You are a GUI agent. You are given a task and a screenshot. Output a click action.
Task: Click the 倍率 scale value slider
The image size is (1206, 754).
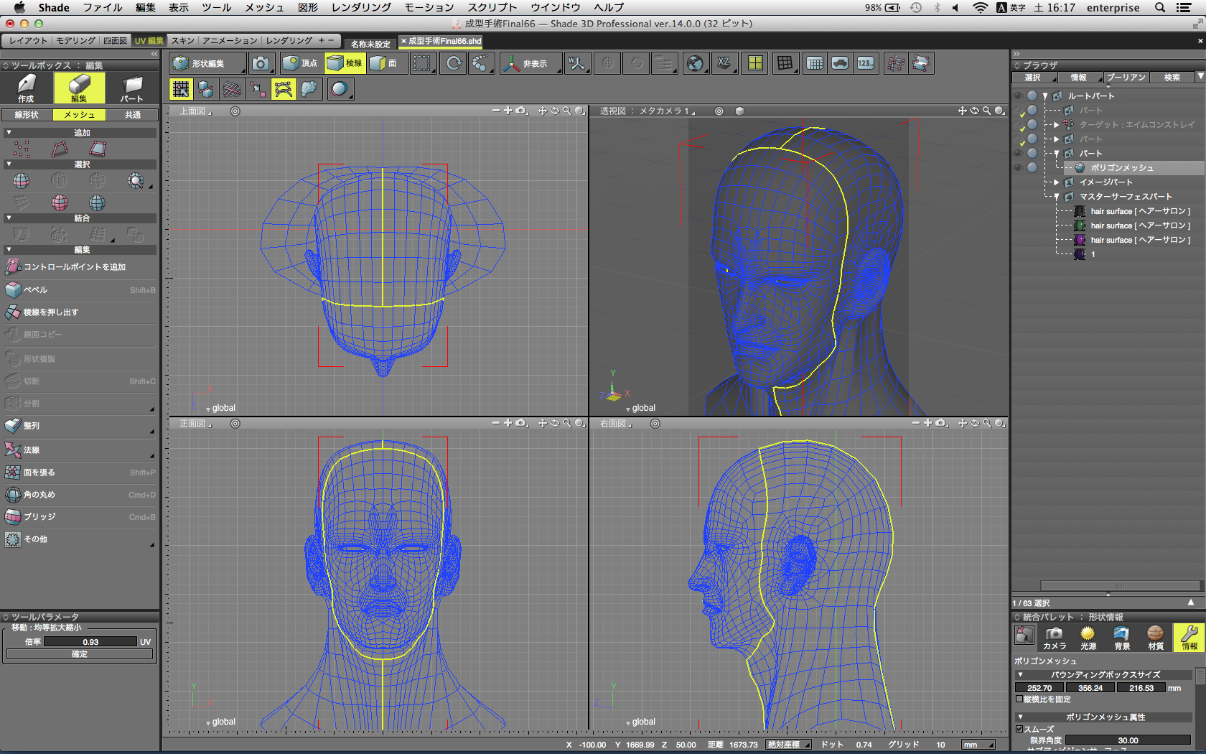click(90, 642)
